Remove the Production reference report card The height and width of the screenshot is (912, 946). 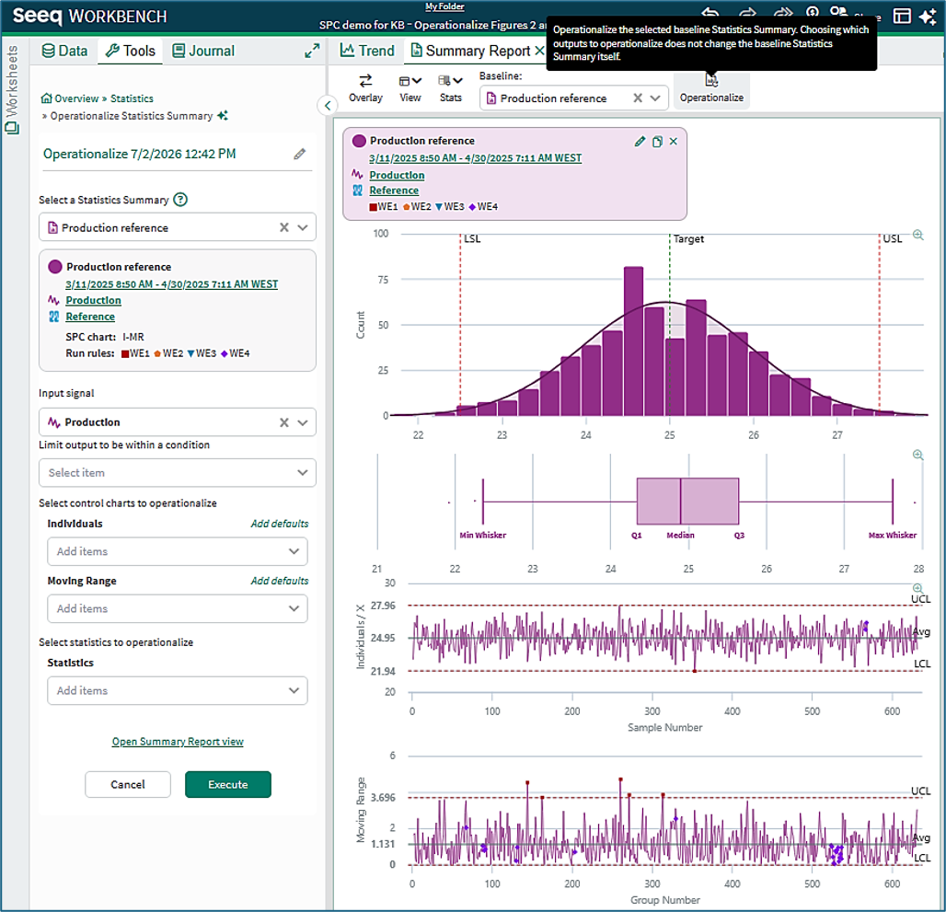674,141
